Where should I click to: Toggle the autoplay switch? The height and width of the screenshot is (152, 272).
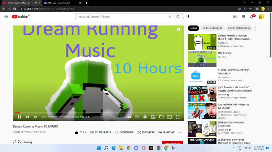pos(128,117)
